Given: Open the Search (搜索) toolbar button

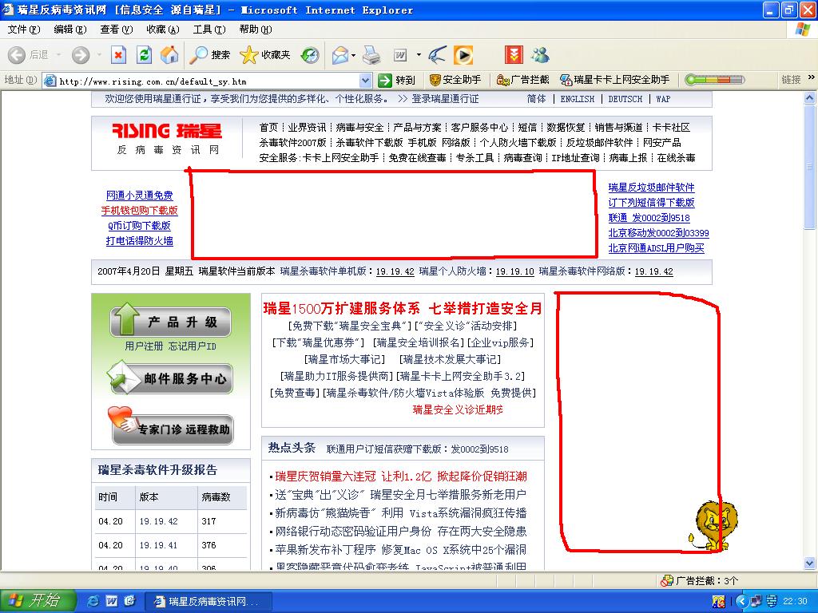Looking at the screenshot, I should pyautogui.click(x=210, y=55).
